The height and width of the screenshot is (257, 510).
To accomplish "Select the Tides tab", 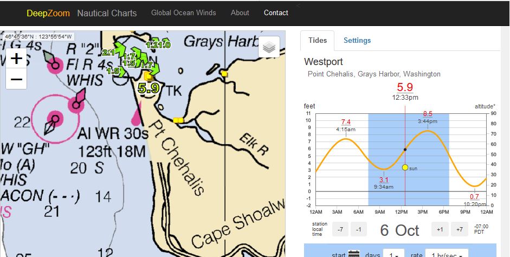I will [x=318, y=40].
